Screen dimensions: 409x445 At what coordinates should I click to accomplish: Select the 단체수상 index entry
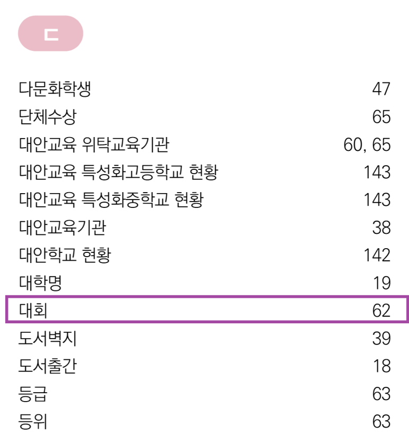pyautogui.click(x=47, y=116)
